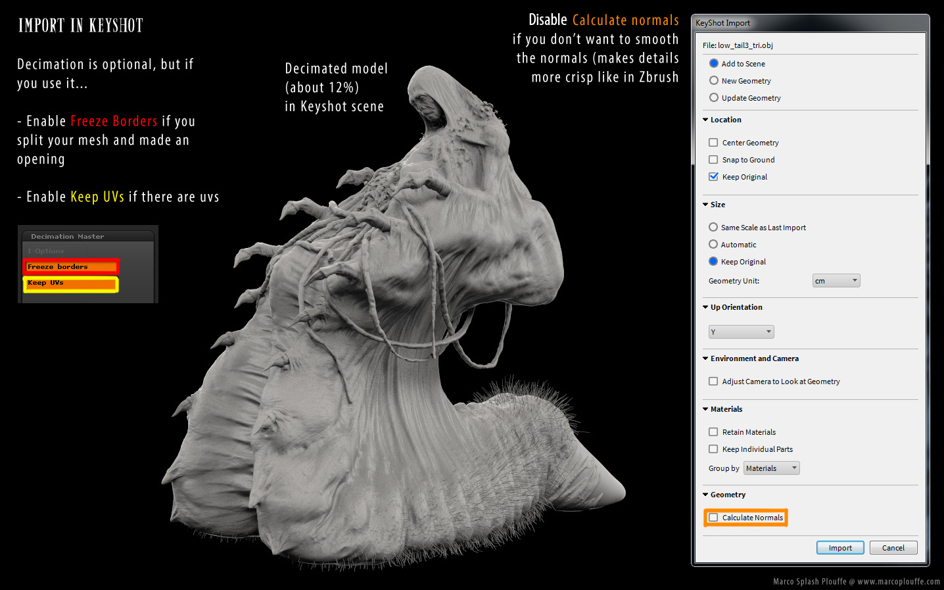
Task: Open the Geometry Unit cm dropdown
Action: tap(836, 281)
